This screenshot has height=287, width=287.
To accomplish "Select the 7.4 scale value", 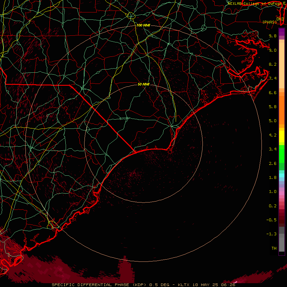I will (273, 78).
